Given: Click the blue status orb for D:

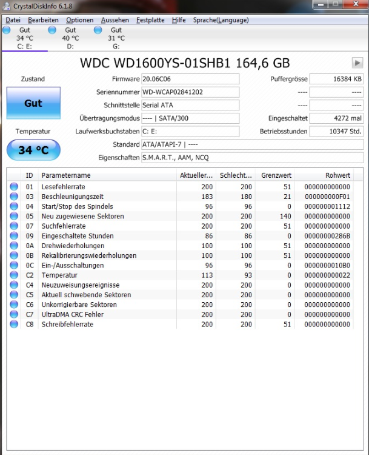Looking at the screenshot, I should coord(52,30).
